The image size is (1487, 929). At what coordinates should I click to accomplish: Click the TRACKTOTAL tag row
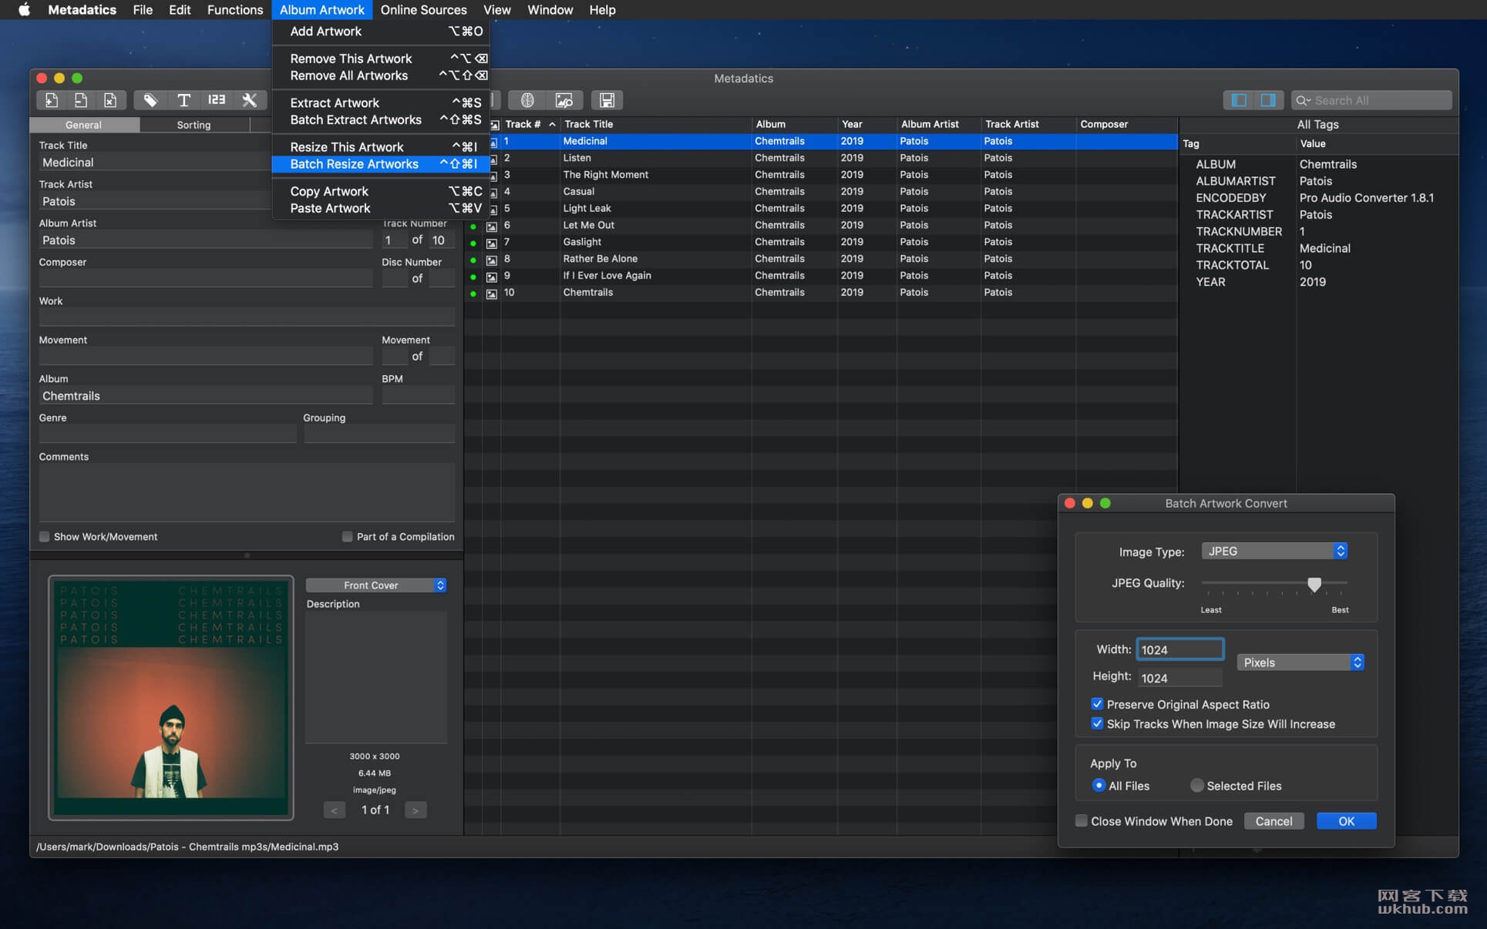coord(1318,265)
